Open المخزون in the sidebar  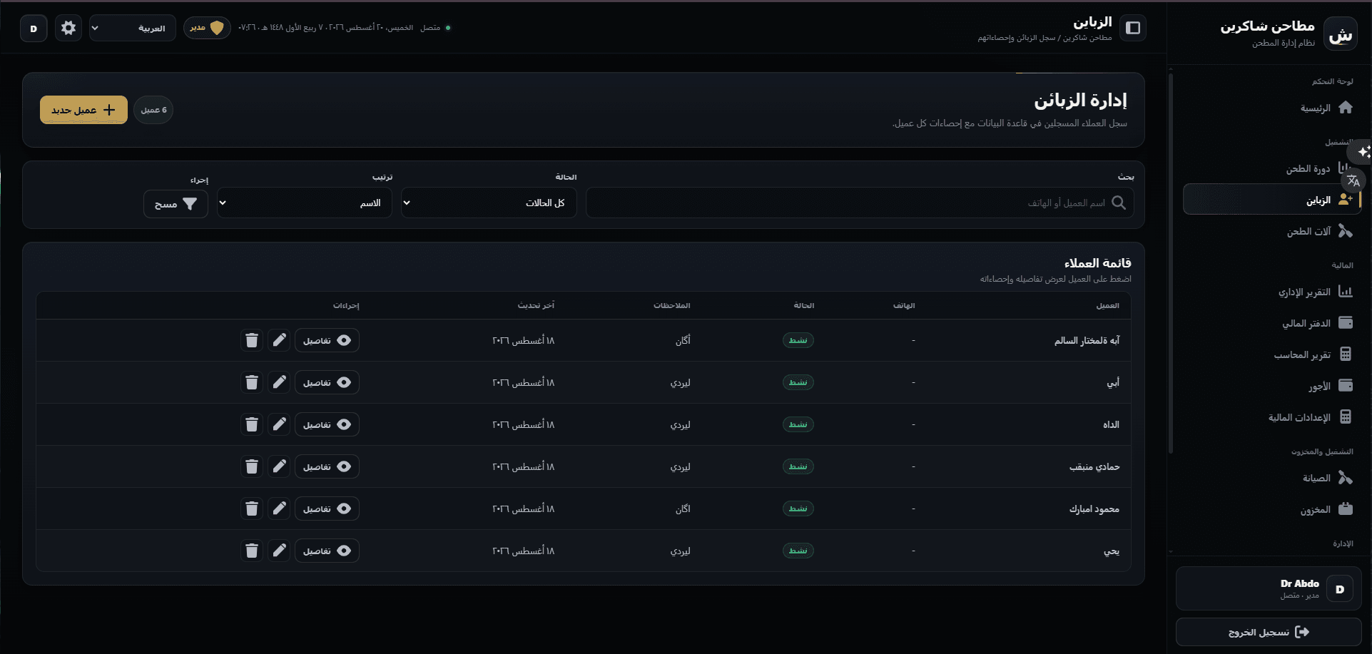(1272, 509)
